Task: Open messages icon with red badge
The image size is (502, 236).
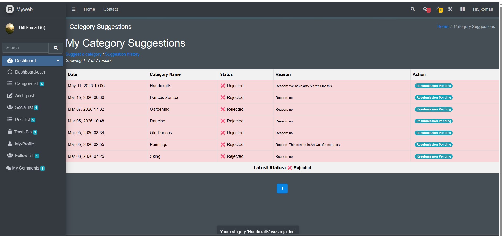Action: click(427, 9)
